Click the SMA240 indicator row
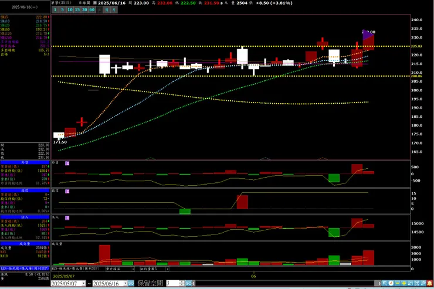Image resolution: width=434 pixels, height=289 pixels. coord(25,38)
